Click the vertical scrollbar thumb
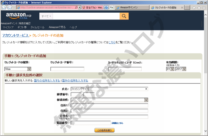Screen dimensions: 208x136 click(x=206, y=45)
